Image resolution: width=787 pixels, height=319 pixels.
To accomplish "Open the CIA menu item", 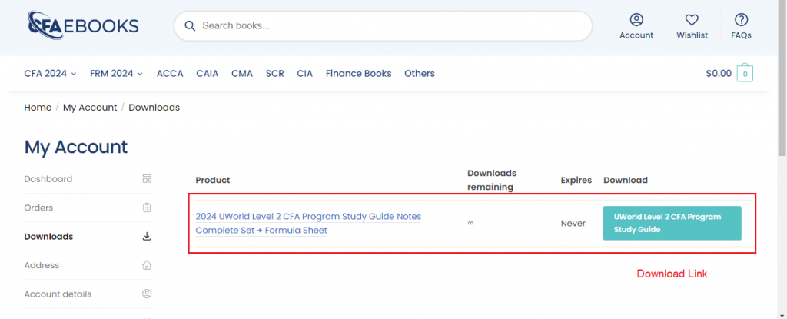I will pos(304,73).
